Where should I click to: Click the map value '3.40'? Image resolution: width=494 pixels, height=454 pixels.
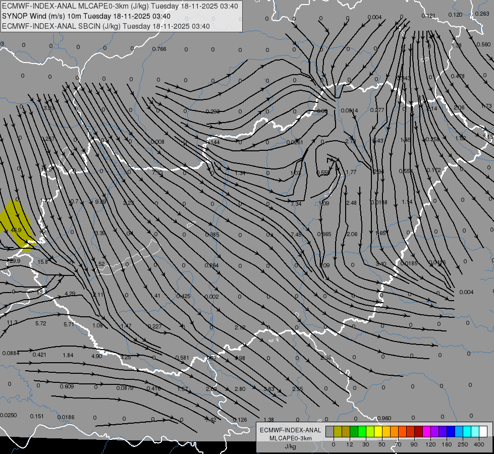[381, 264]
